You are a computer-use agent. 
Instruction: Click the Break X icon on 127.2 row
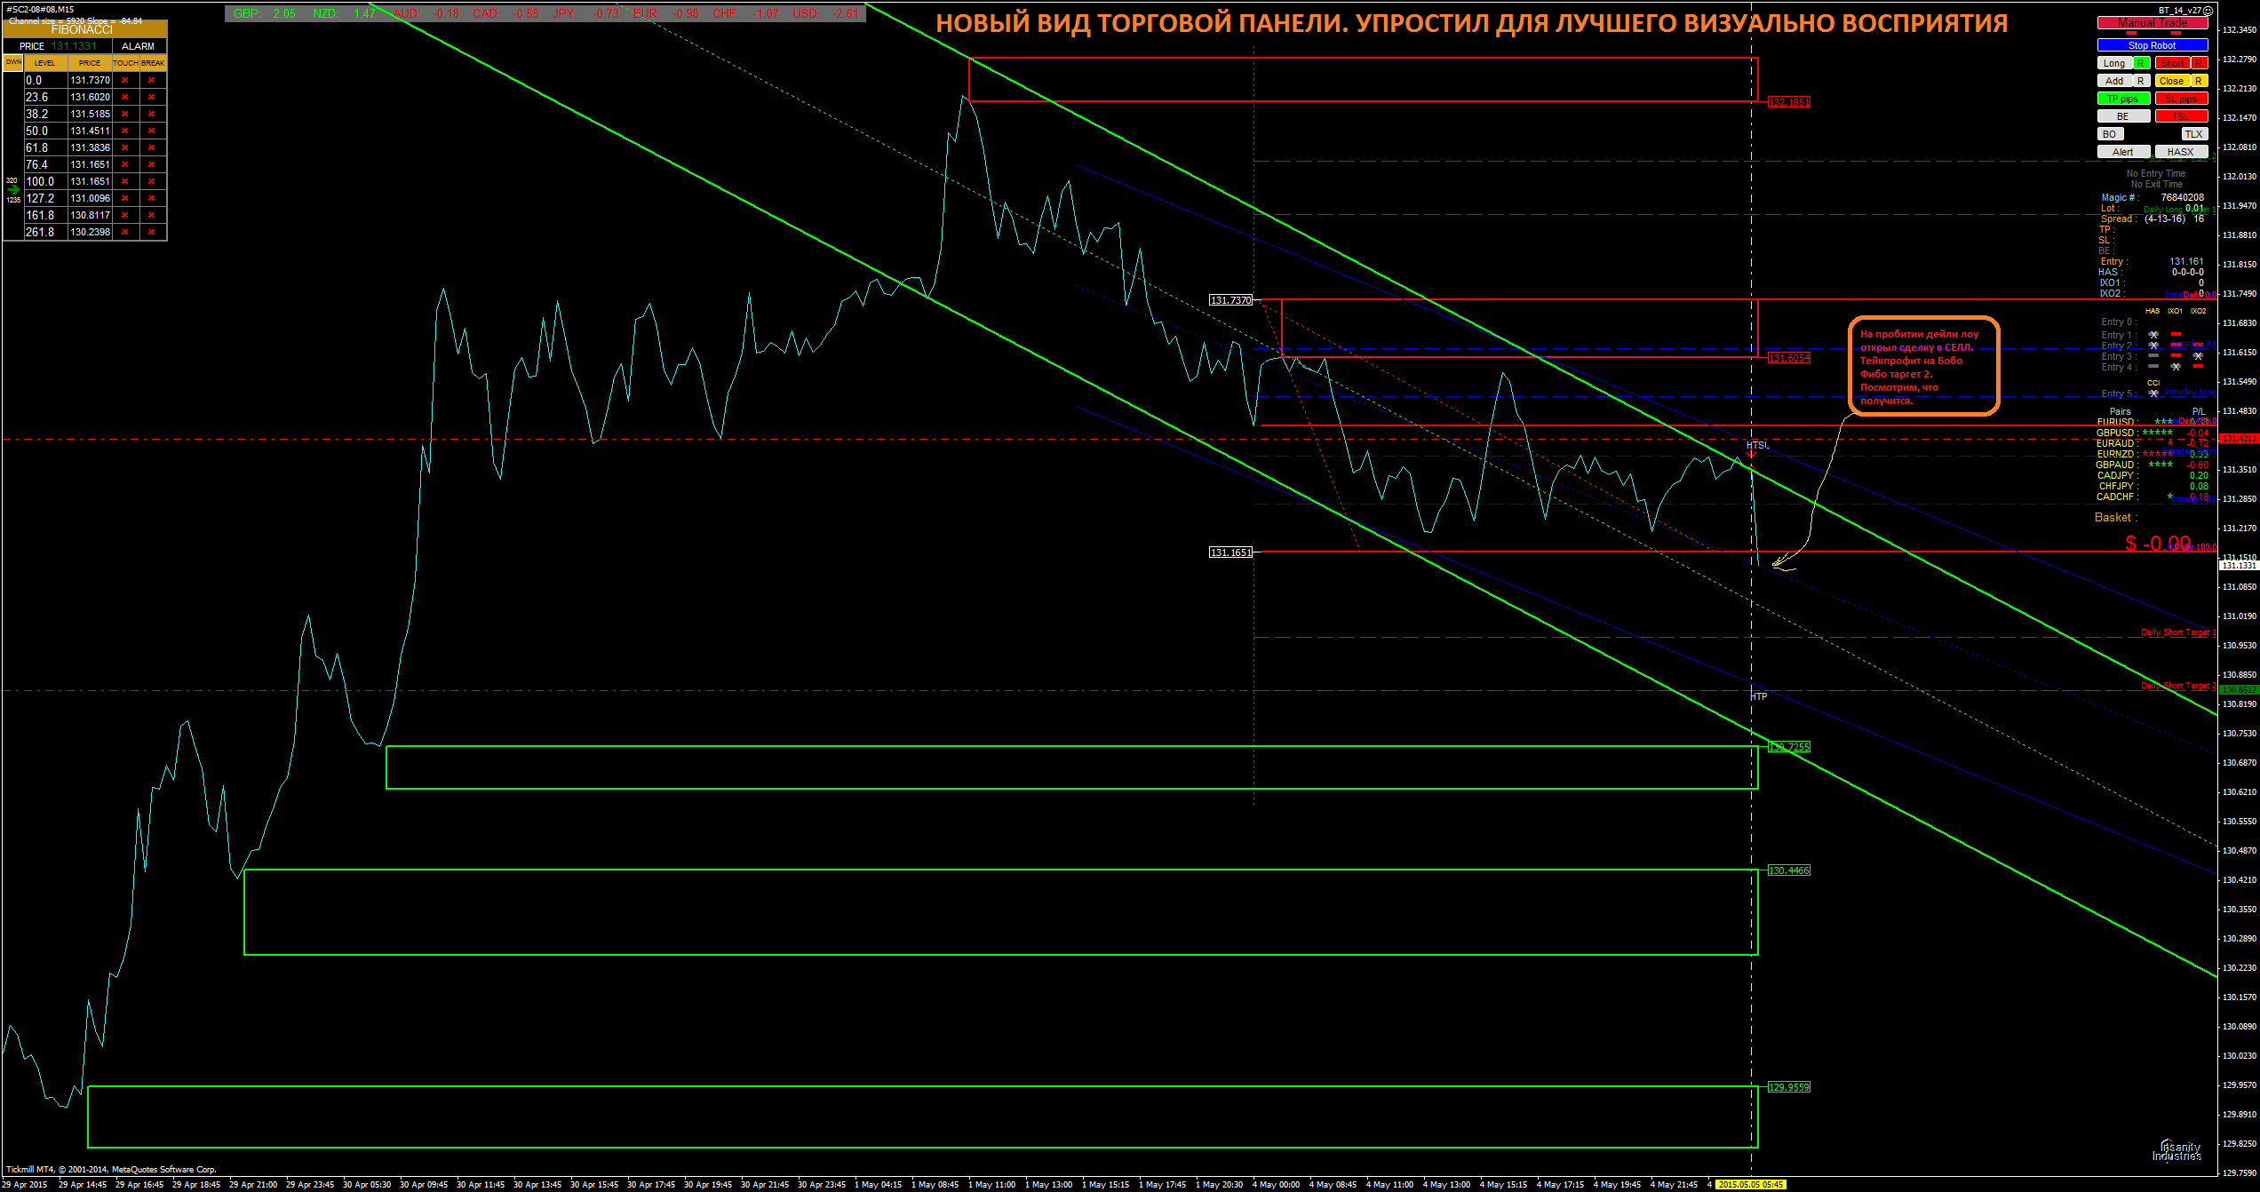click(152, 198)
